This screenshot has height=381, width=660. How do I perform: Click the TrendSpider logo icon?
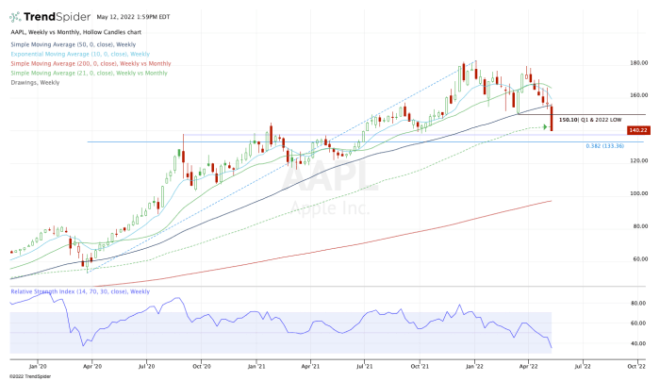tap(15, 17)
